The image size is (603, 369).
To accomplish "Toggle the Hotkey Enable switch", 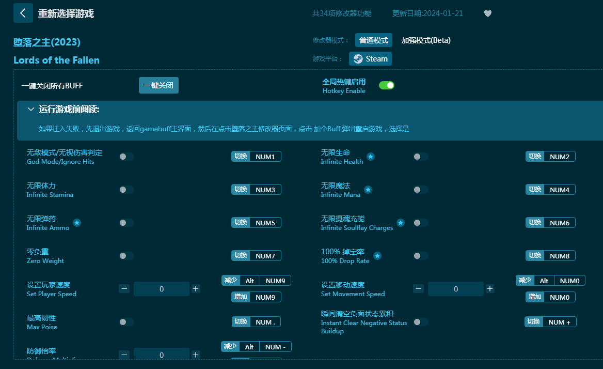I will [x=387, y=85].
